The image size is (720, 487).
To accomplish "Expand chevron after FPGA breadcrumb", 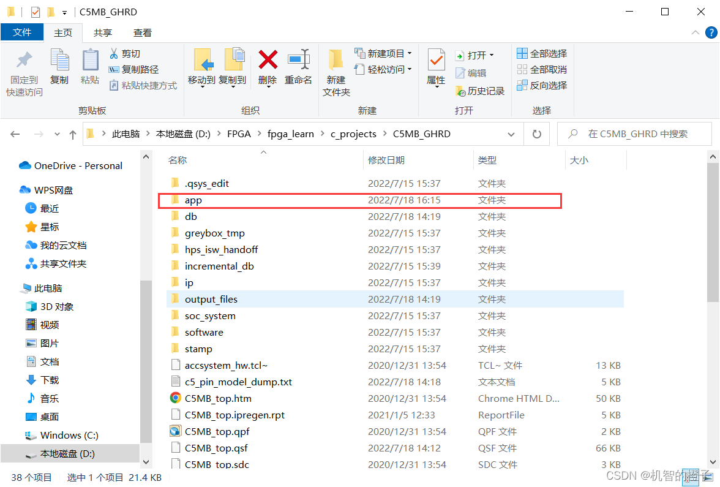I will tap(260, 134).
